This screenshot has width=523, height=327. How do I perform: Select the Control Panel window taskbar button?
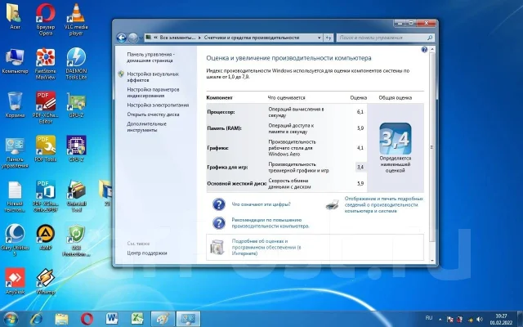click(188, 319)
